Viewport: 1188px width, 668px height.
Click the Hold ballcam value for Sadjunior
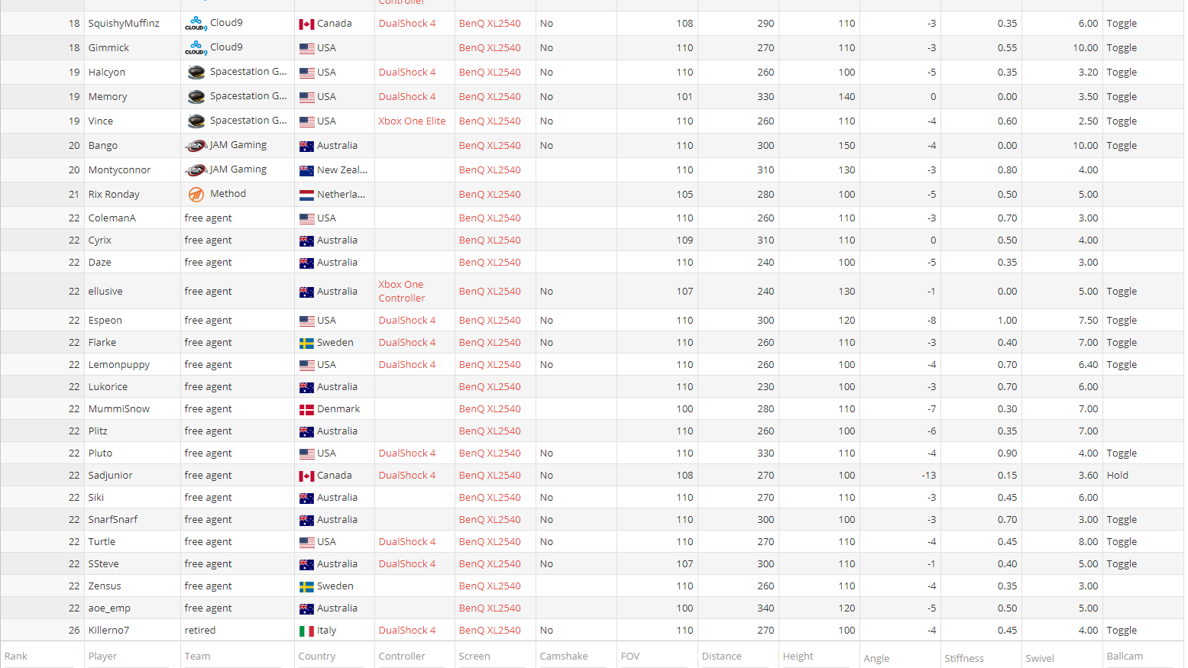click(x=1118, y=476)
